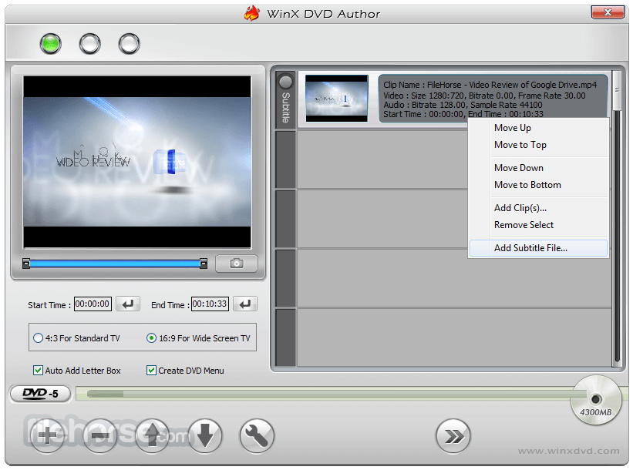The width and height of the screenshot is (633, 470).
Task: Click the add clip plus button
Action: 47,436
